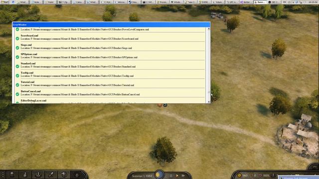Open the Kingdom crown icon

tap(77, 175)
